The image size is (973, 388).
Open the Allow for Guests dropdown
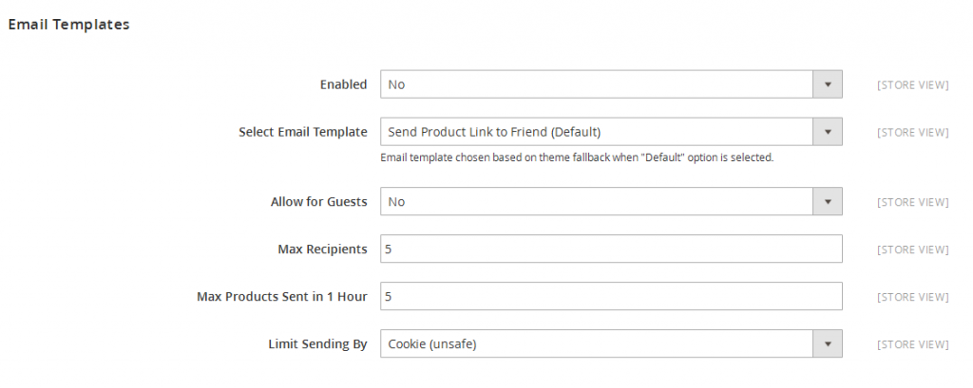coord(596,202)
